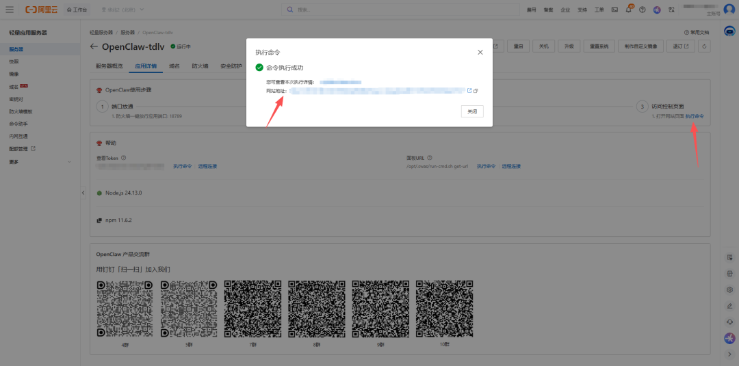Close the 执行命令 dialog with X
The height and width of the screenshot is (366, 739).
(480, 52)
